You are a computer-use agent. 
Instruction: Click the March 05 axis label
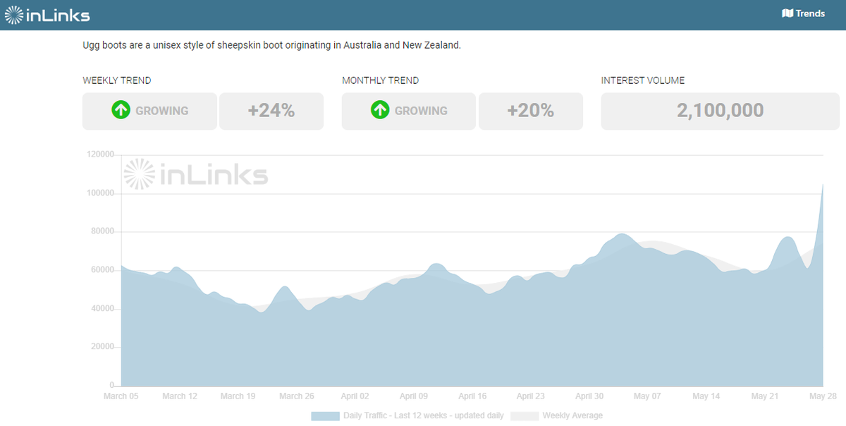(121, 396)
